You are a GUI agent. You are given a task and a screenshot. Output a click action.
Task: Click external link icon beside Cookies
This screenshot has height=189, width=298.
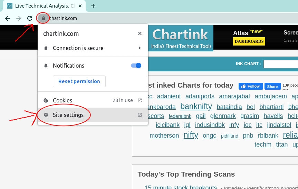tap(140, 100)
